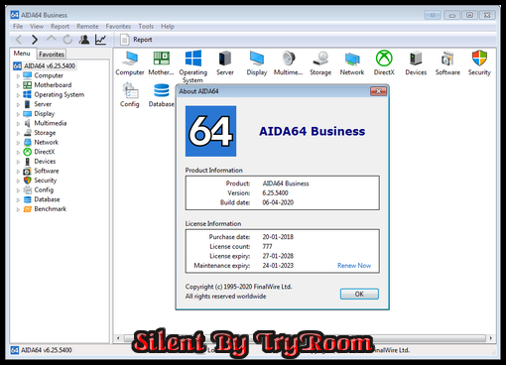Expand the Motherboard tree node

[x=18, y=85]
